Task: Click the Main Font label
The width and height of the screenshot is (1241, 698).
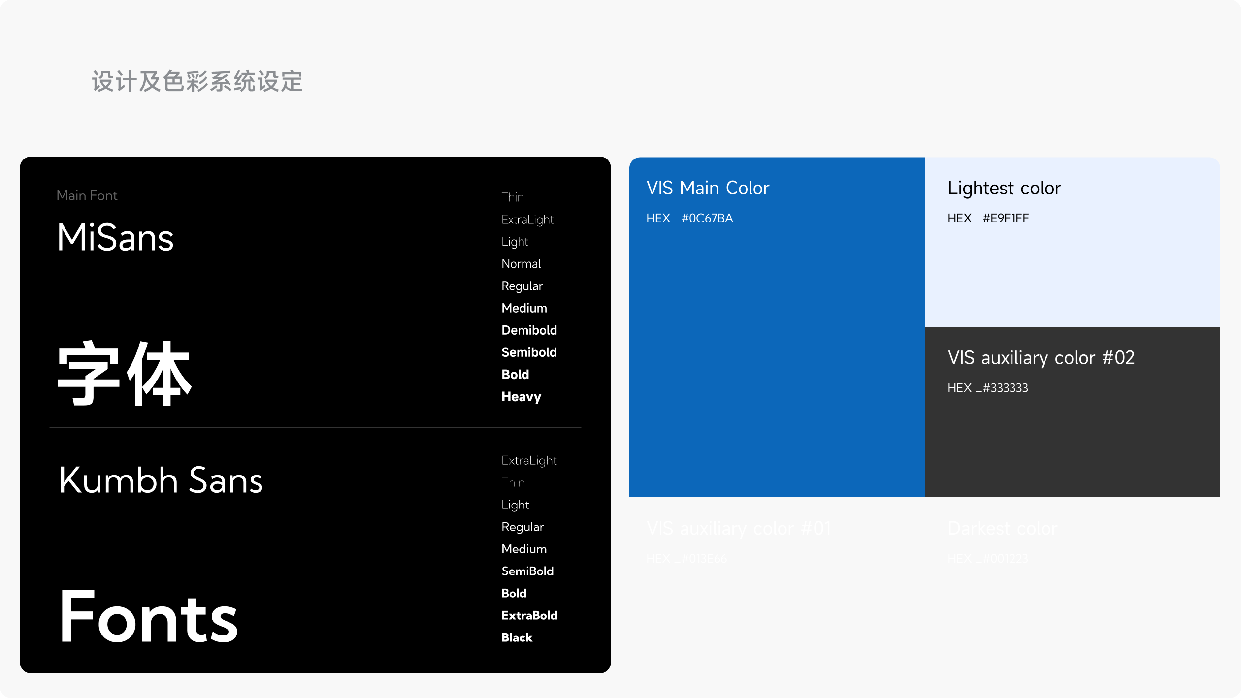Action: click(87, 195)
